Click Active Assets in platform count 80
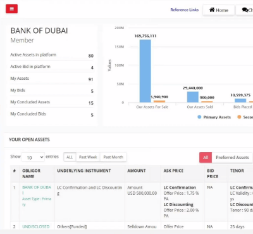 point(90,56)
